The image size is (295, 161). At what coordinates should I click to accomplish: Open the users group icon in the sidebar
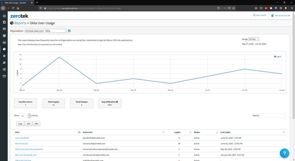pyautogui.click(x=4, y=36)
